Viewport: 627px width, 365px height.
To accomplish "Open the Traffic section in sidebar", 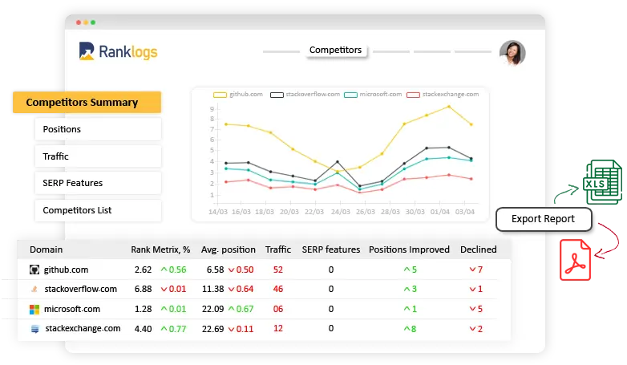I will pyautogui.click(x=97, y=156).
